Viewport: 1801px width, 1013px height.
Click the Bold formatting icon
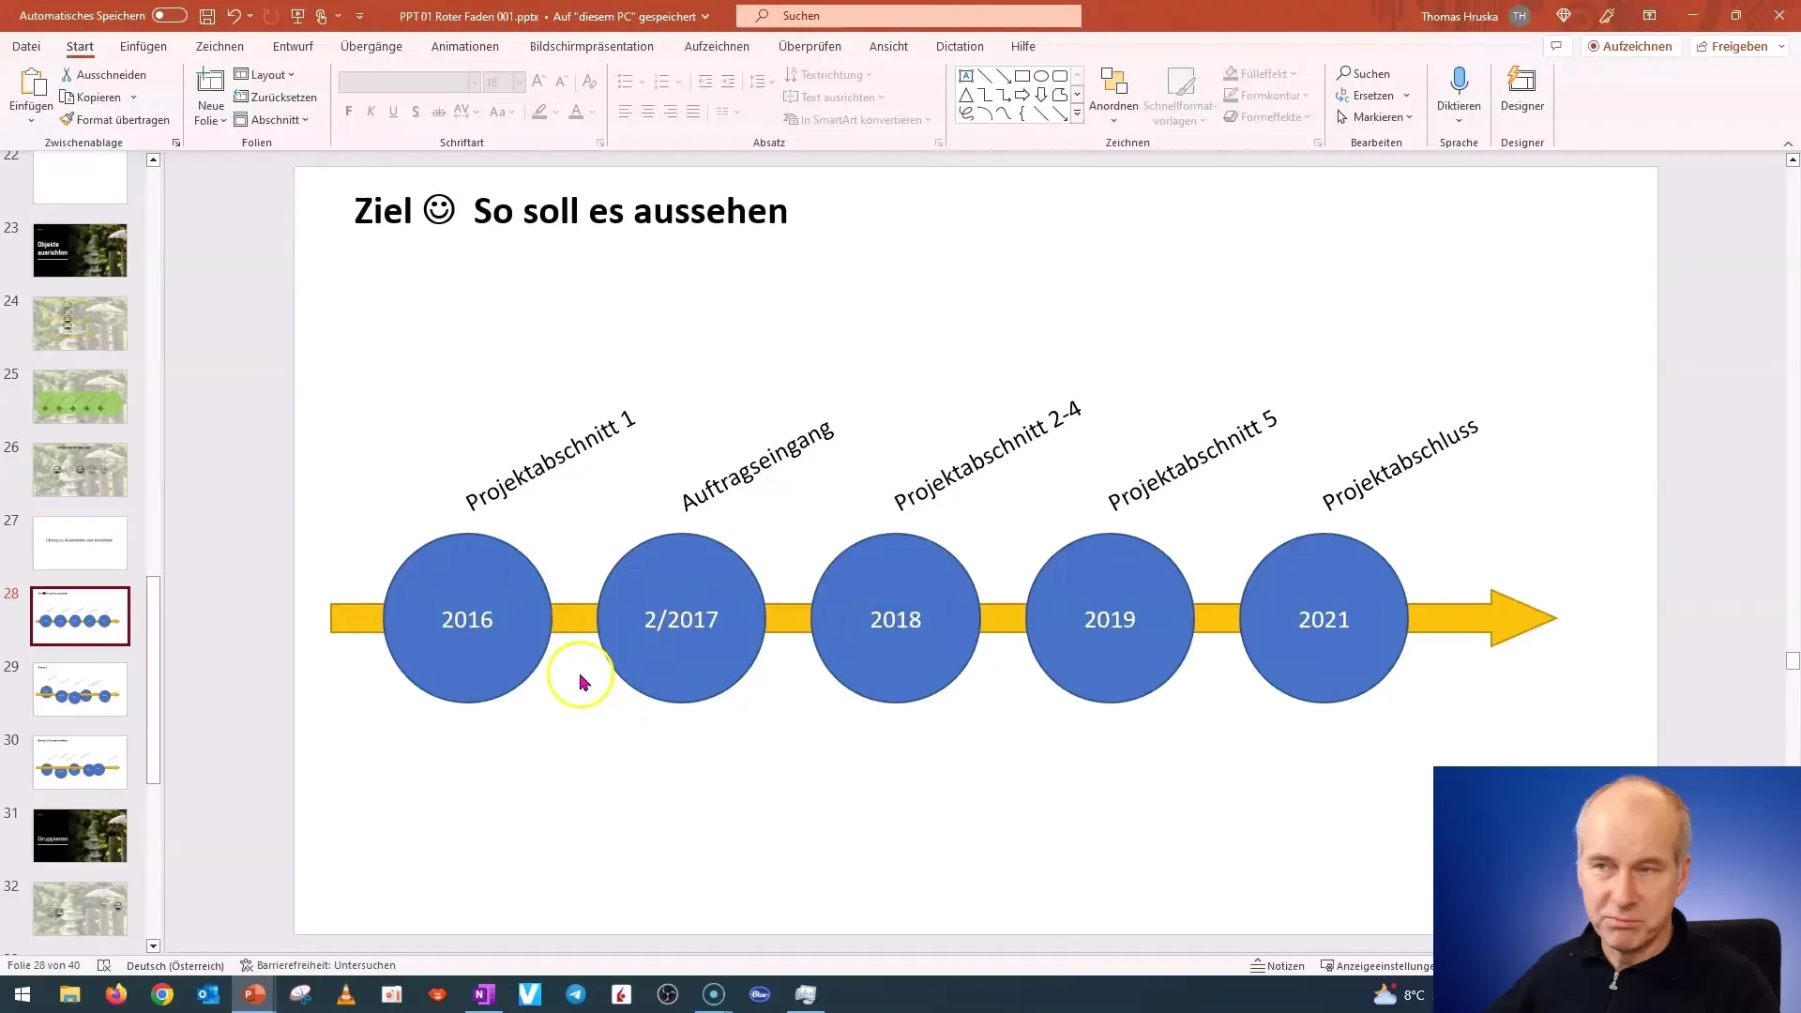click(349, 113)
